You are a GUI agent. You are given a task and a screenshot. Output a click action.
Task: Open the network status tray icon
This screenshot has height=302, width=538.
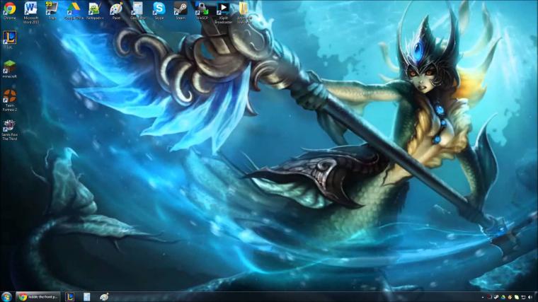click(524, 297)
